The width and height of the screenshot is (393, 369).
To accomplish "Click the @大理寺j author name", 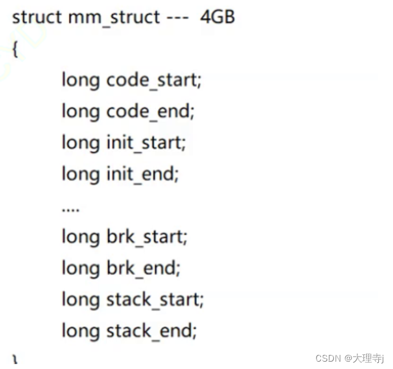I will click(x=364, y=359).
